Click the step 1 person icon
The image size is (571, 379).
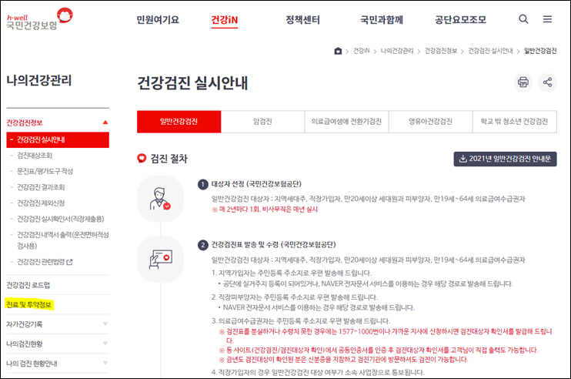(160, 199)
